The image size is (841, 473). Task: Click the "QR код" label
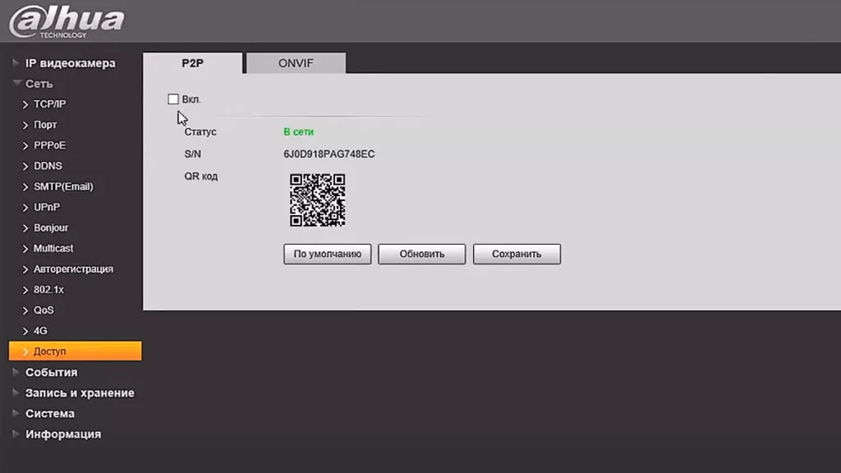point(200,177)
